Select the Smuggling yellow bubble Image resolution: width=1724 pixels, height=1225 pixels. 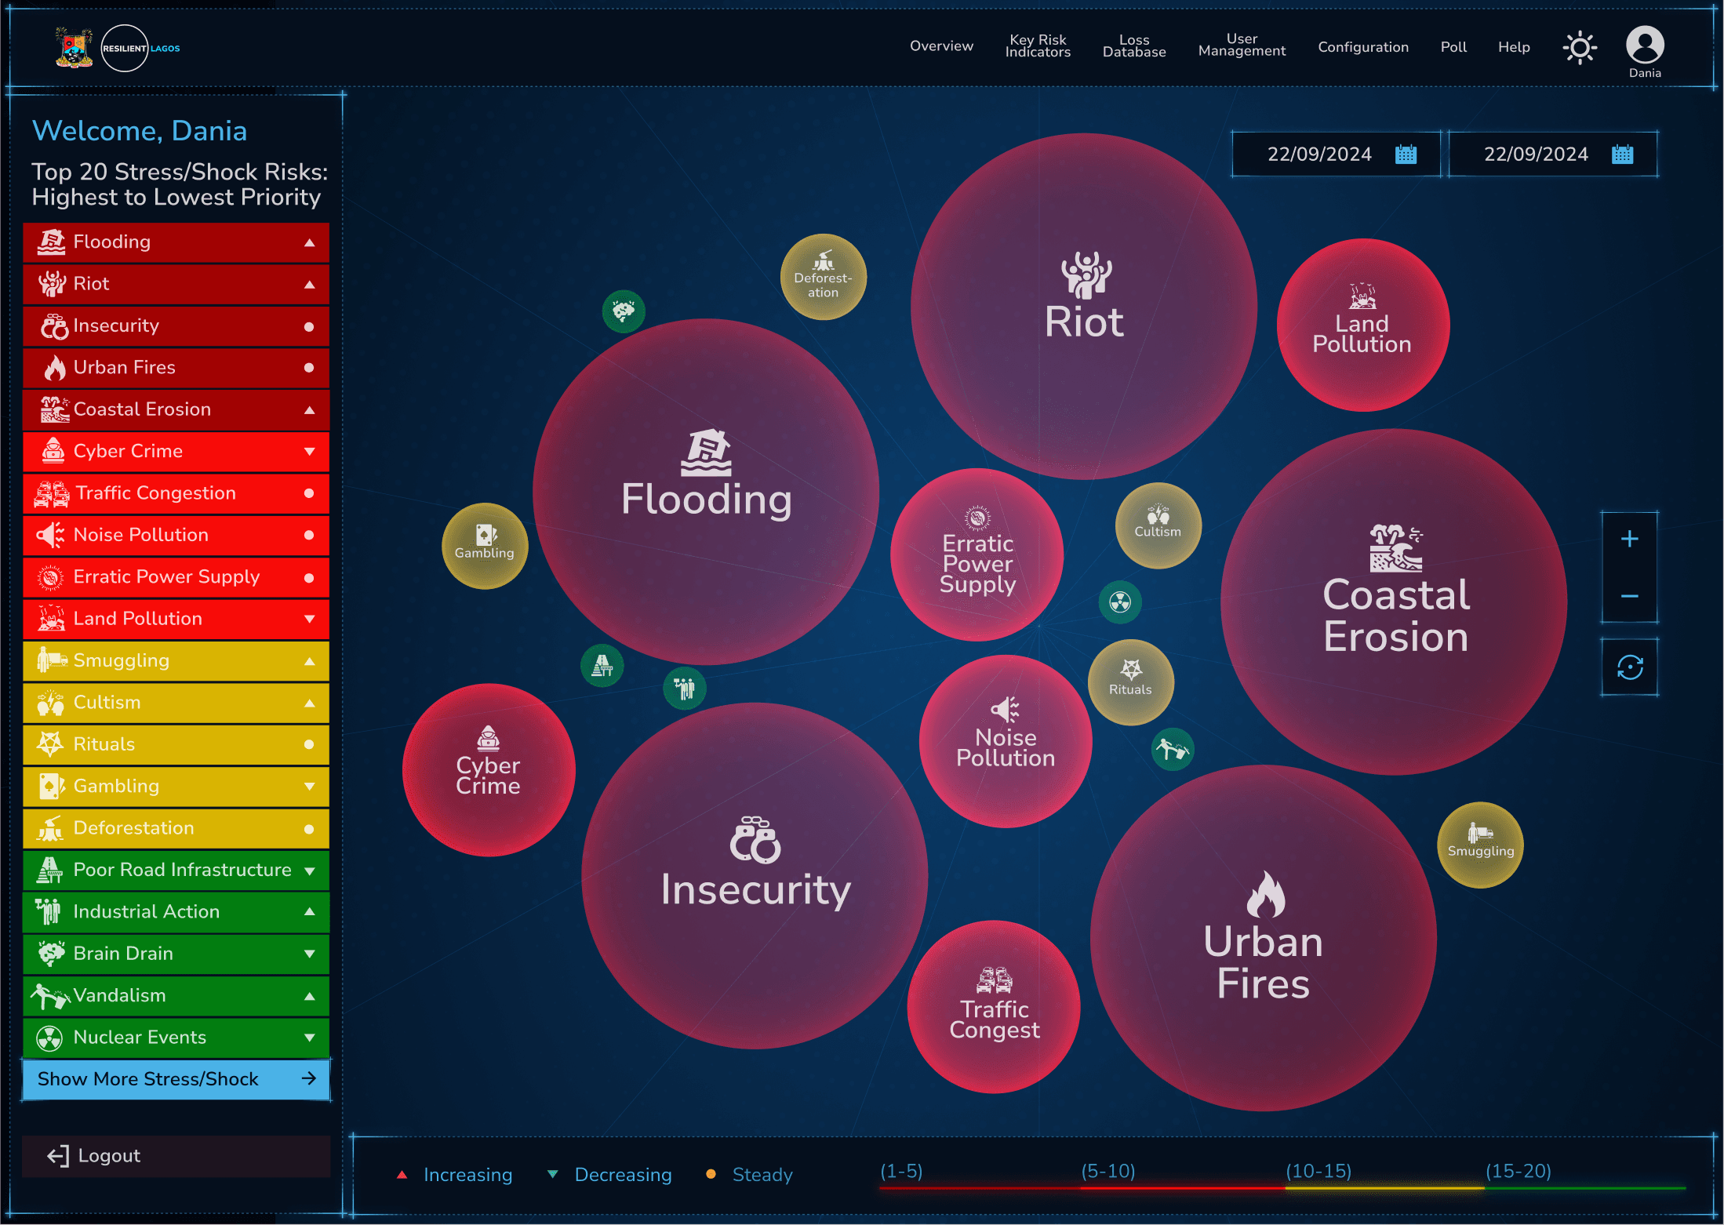coord(1480,845)
